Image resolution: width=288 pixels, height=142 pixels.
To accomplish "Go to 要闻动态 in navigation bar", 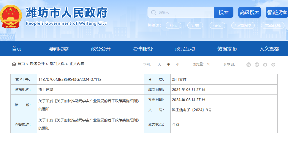I will tap(59, 49).
